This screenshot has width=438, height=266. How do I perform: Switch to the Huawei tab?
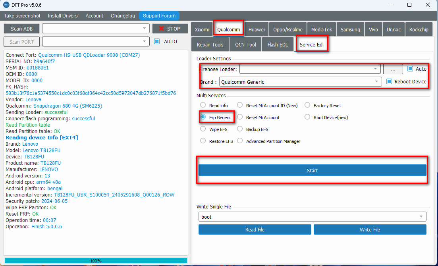pos(257,29)
